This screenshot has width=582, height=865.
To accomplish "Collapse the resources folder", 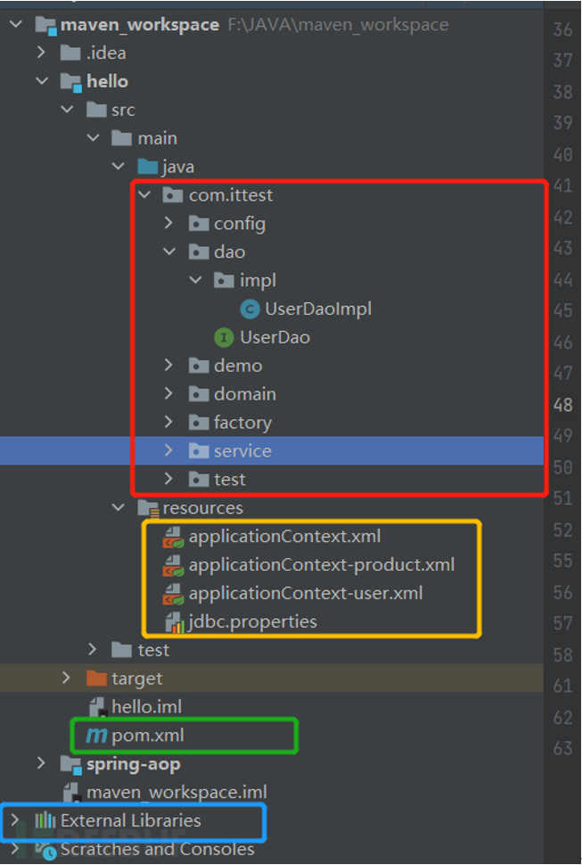I will (119, 508).
